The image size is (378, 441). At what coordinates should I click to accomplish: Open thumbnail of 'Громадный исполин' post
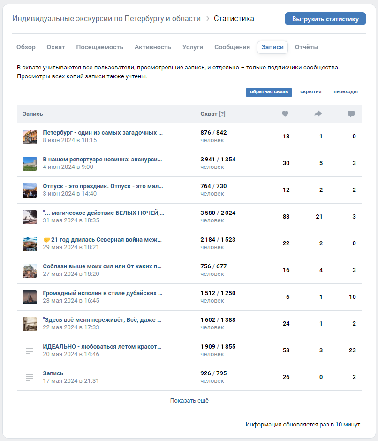point(30,297)
